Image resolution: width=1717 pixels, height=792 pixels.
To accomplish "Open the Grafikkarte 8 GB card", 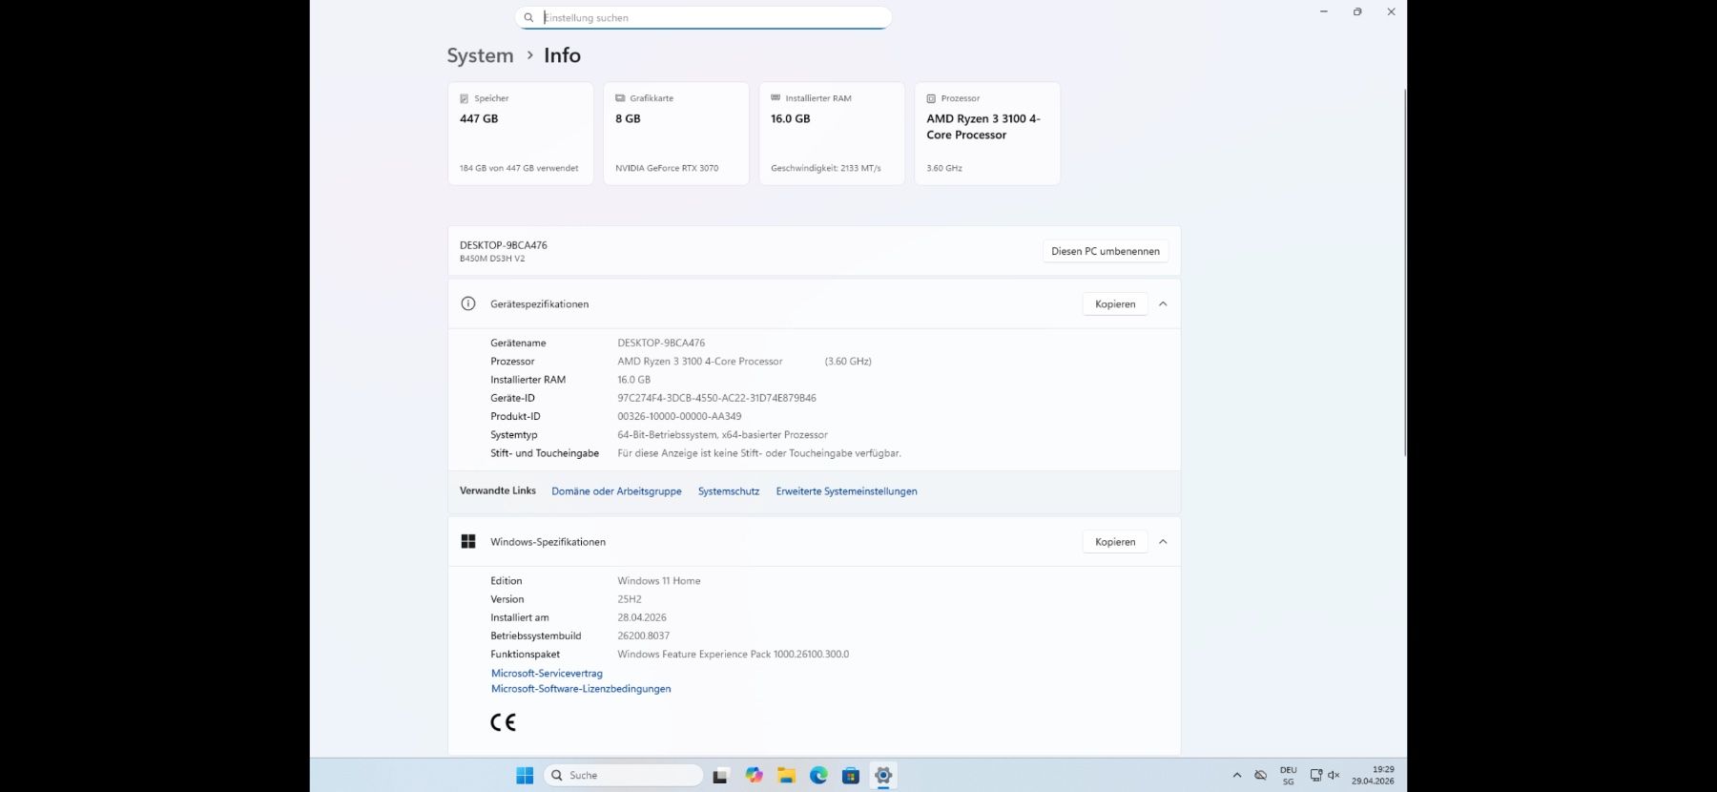I will [x=676, y=134].
